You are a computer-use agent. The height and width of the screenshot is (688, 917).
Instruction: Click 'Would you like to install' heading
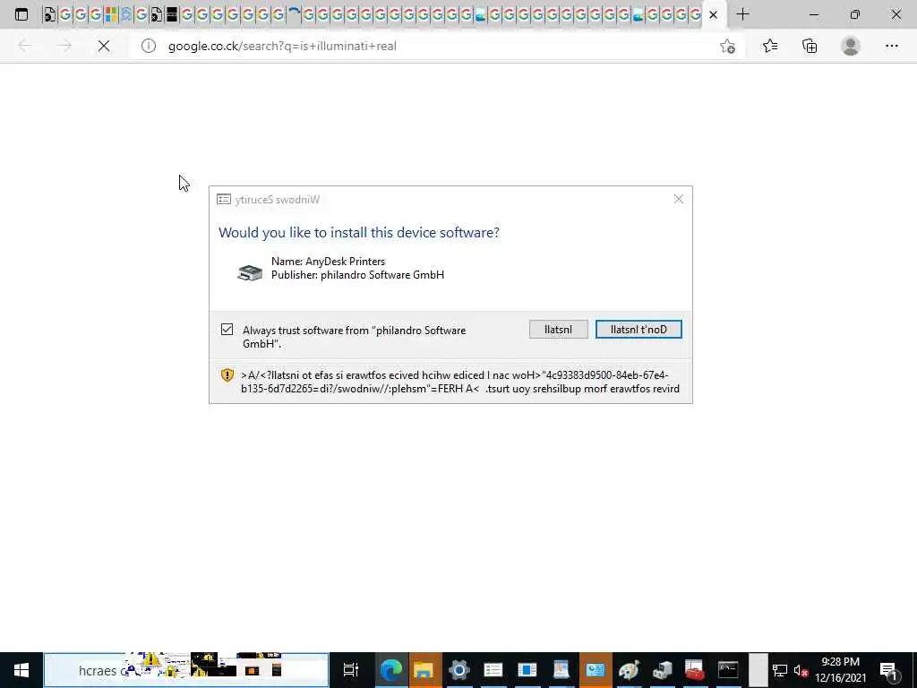click(358, 232)
